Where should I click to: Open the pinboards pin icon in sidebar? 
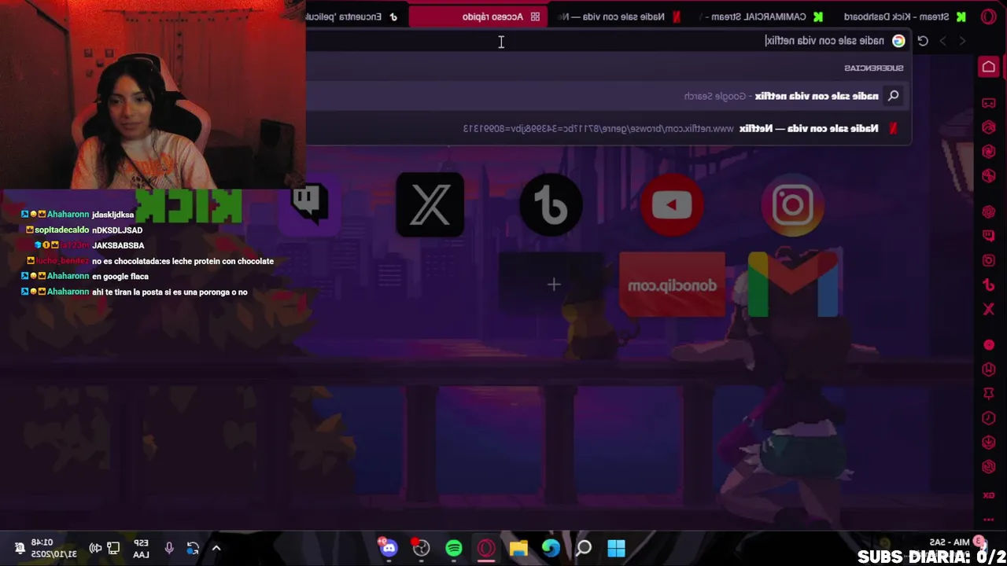[989, 393]
